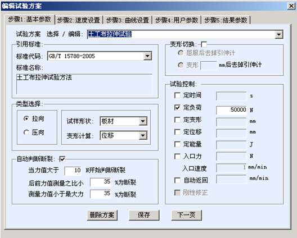This screenshot has height=238, width=297.
Task: Check the 入口力 checkbox
Action: [177, 157]
